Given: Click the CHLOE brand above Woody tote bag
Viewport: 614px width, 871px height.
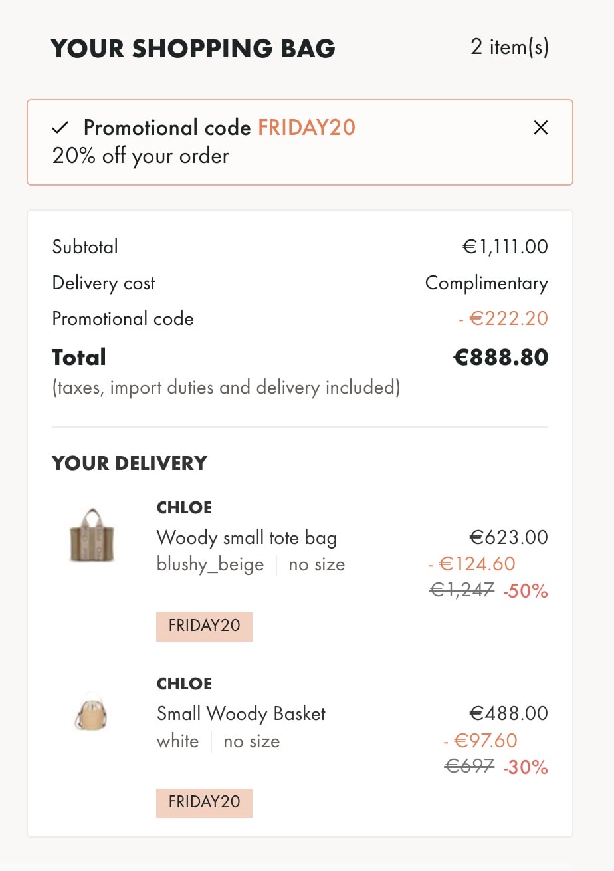Looking at the screenshot, I should 184,508.
